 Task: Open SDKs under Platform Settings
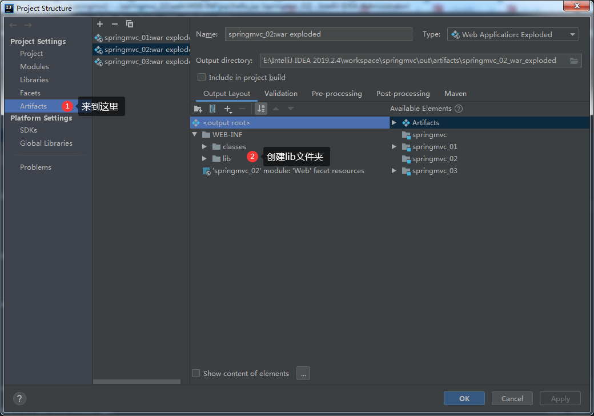click(x=29, y=130)
